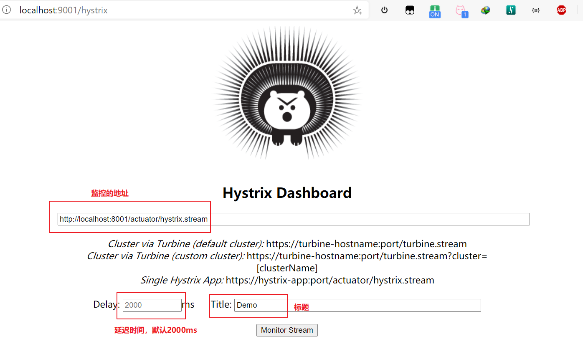The image size is (583, 354).
Task: Click the Title field containing Demo
Action: (357, 305)
